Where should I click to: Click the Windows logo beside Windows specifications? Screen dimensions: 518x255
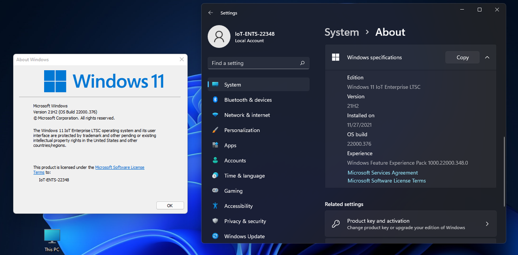[x=335, y=57]
